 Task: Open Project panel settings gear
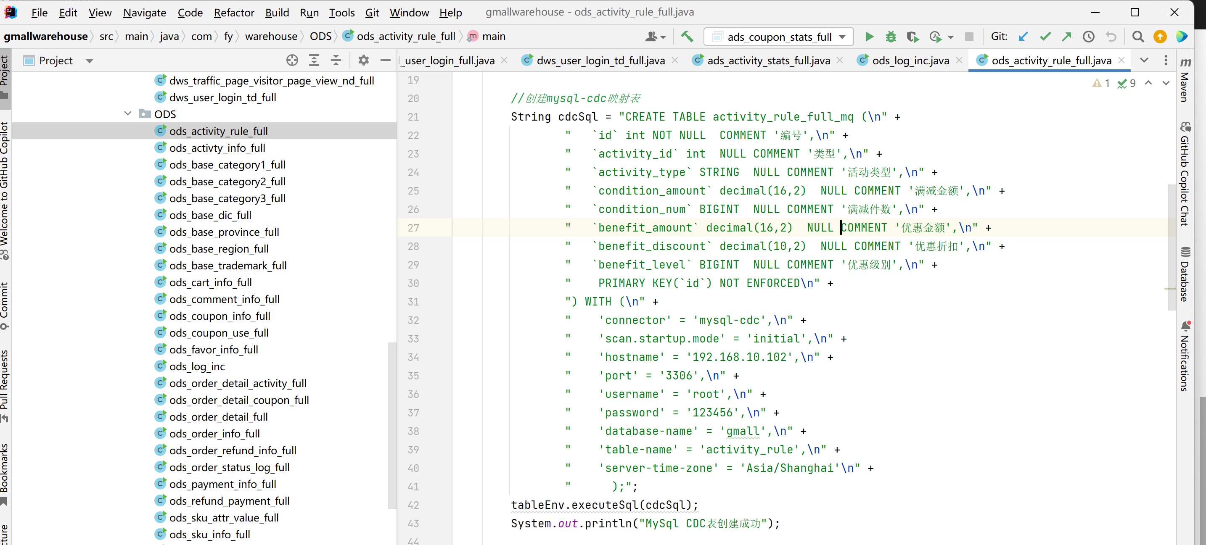[x=363, y=61]
